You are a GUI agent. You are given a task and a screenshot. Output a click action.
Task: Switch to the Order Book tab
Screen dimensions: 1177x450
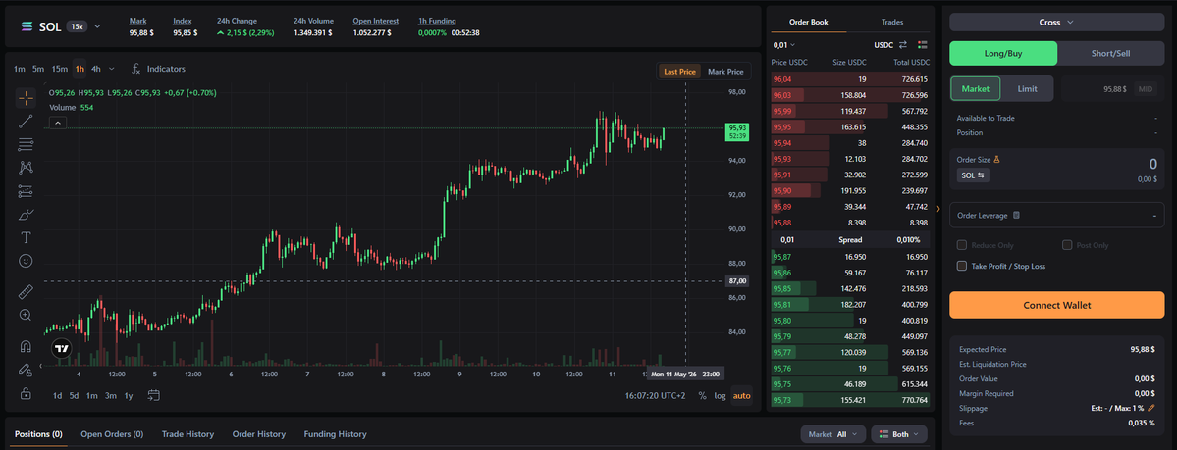click(x=809, y=22)
